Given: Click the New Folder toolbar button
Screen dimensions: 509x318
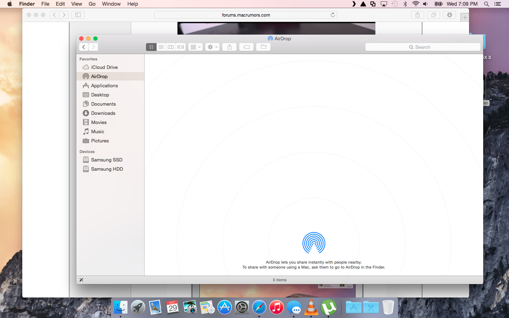Looking at the screenshot, I should pyautogui.click(x=263, y=47).
